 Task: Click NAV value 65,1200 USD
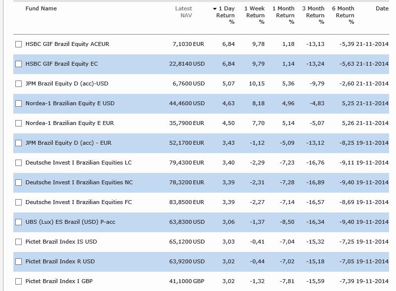[x=187, y=242]
